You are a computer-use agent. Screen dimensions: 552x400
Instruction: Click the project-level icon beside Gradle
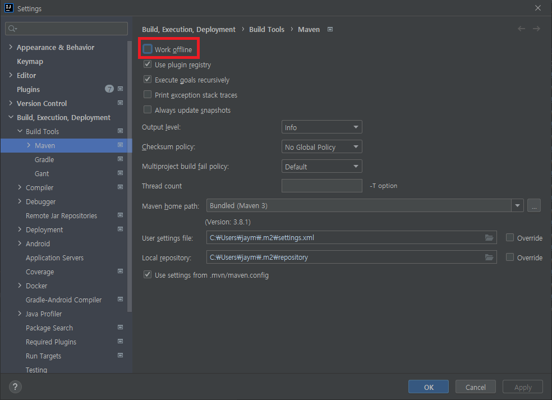coord(121,159)
